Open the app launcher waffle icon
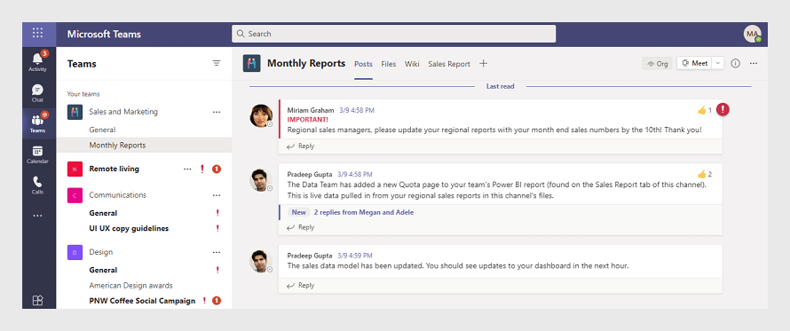The image size is (790, 331). point(38,33)
